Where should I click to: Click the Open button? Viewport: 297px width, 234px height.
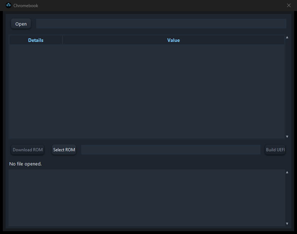coord(21,24)
